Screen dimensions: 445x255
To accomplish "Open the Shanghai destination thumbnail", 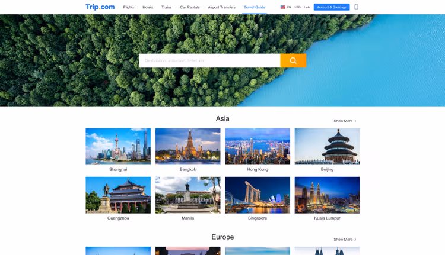I will (118, 146).
